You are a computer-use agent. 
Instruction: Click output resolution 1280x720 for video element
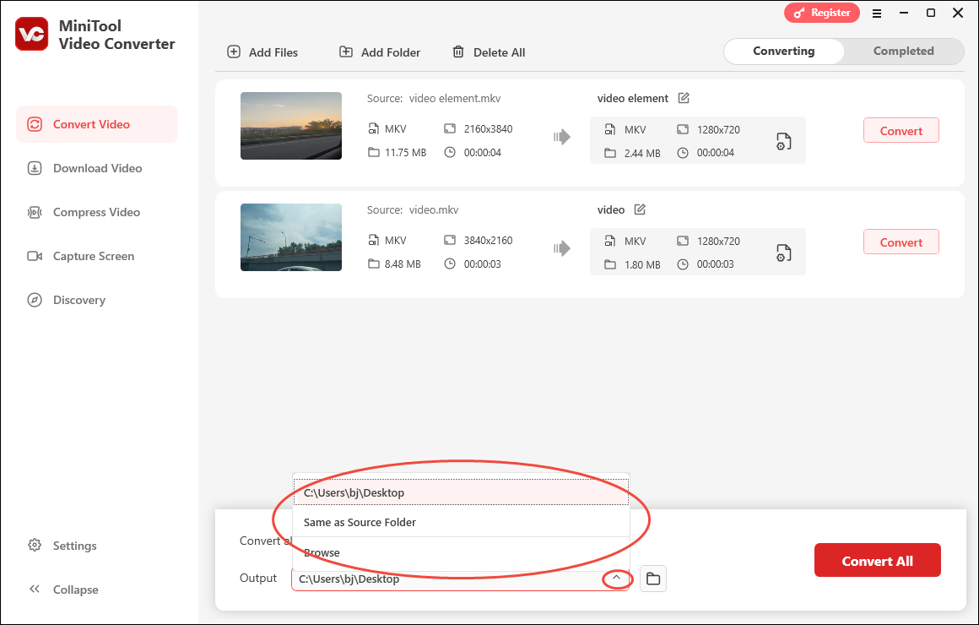click(718, 129)
